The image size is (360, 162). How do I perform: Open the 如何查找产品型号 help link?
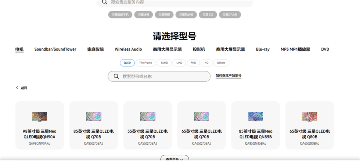(228, 76)
